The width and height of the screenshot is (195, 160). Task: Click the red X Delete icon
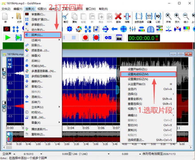coord(118,16)
